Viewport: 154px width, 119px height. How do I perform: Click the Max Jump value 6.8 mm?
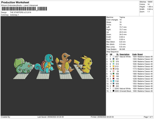coord(122,47)
